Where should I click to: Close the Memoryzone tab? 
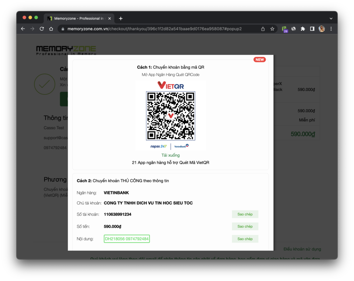(110, 19)
